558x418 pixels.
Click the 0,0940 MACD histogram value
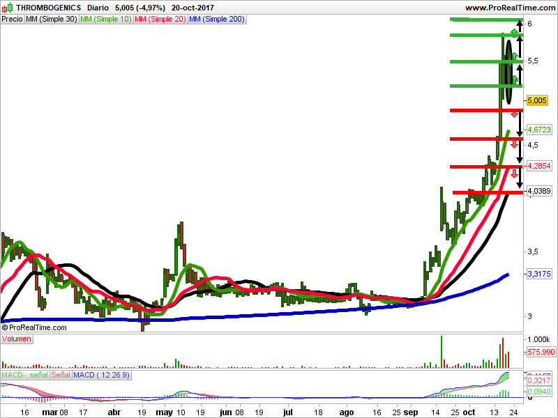point(538,392)
